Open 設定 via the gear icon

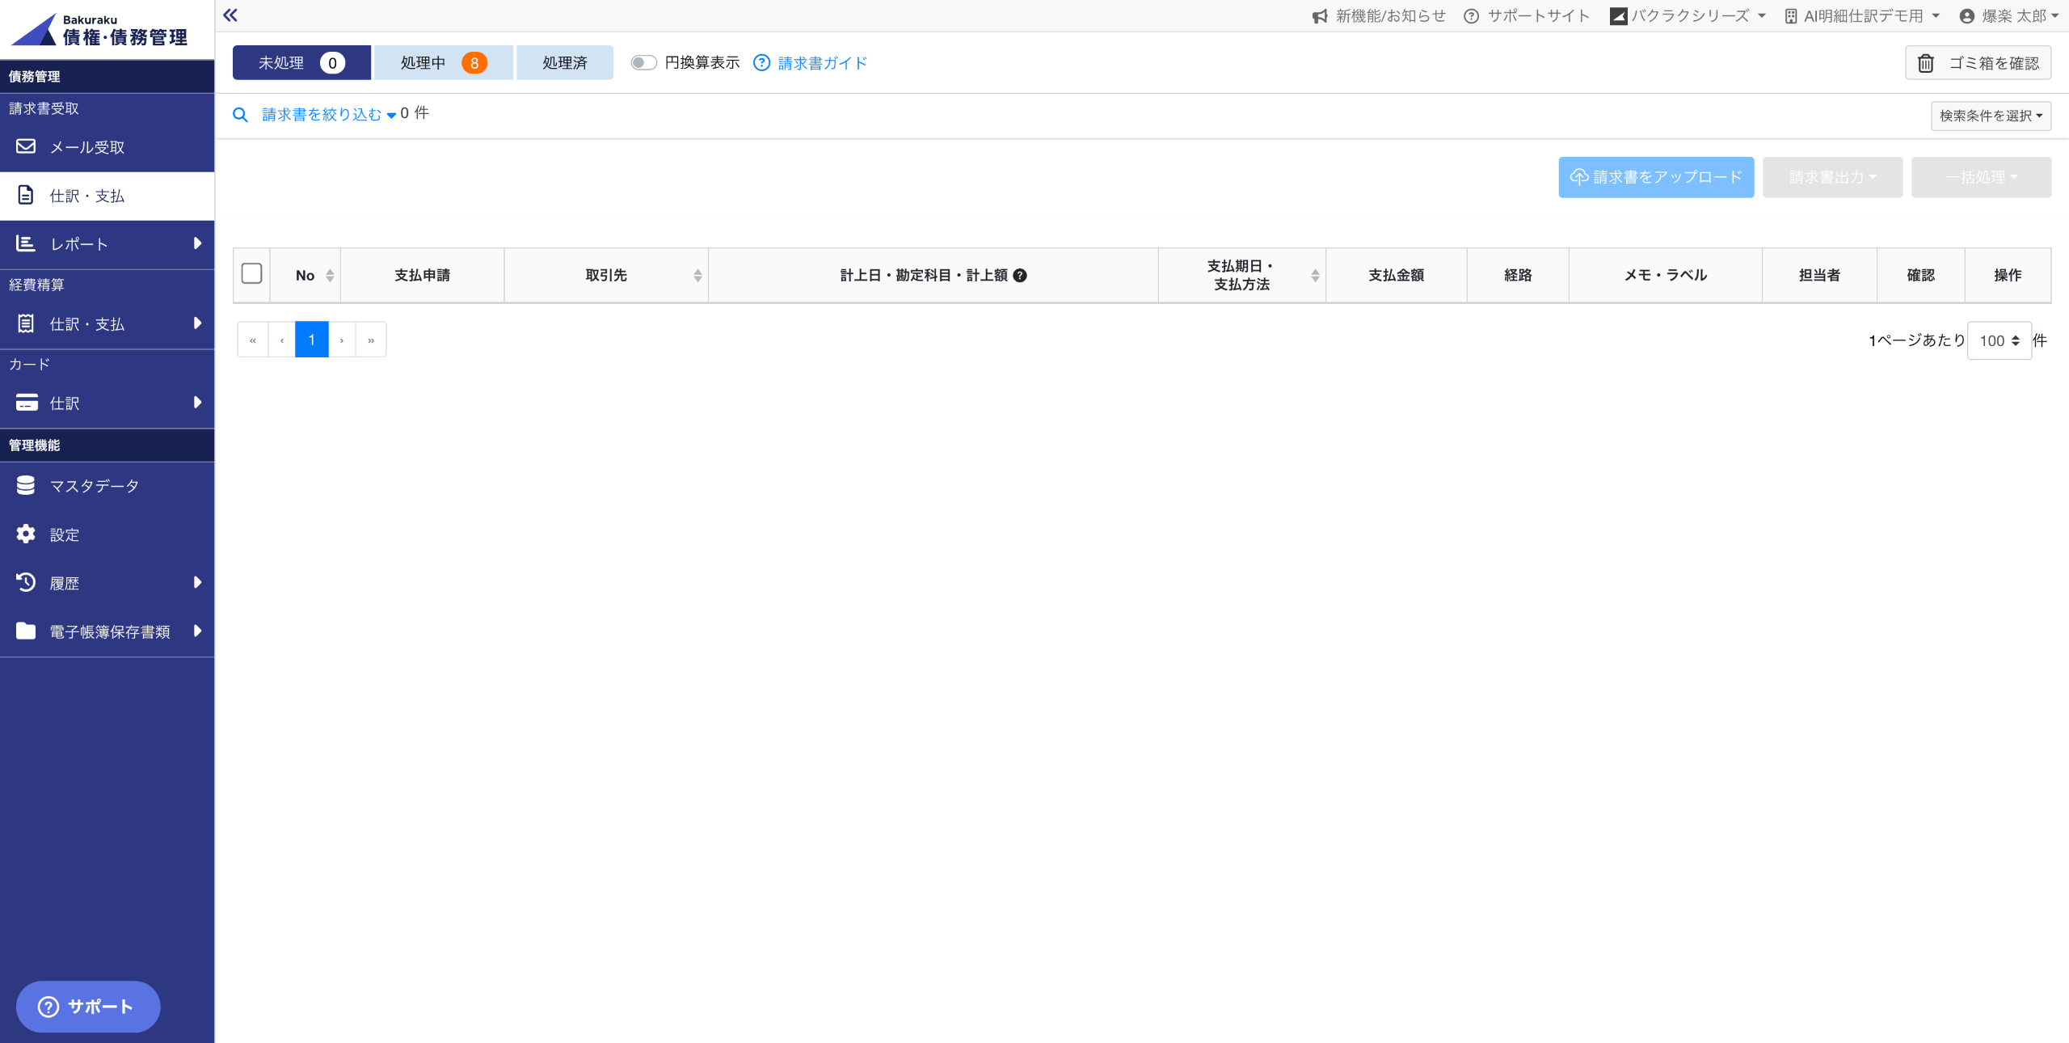26,534
